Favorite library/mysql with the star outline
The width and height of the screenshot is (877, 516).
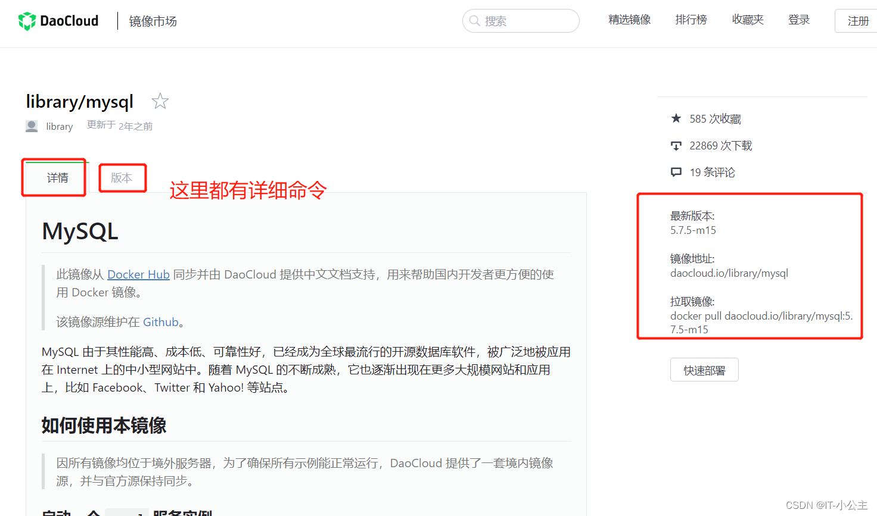[x=160, y=101]
